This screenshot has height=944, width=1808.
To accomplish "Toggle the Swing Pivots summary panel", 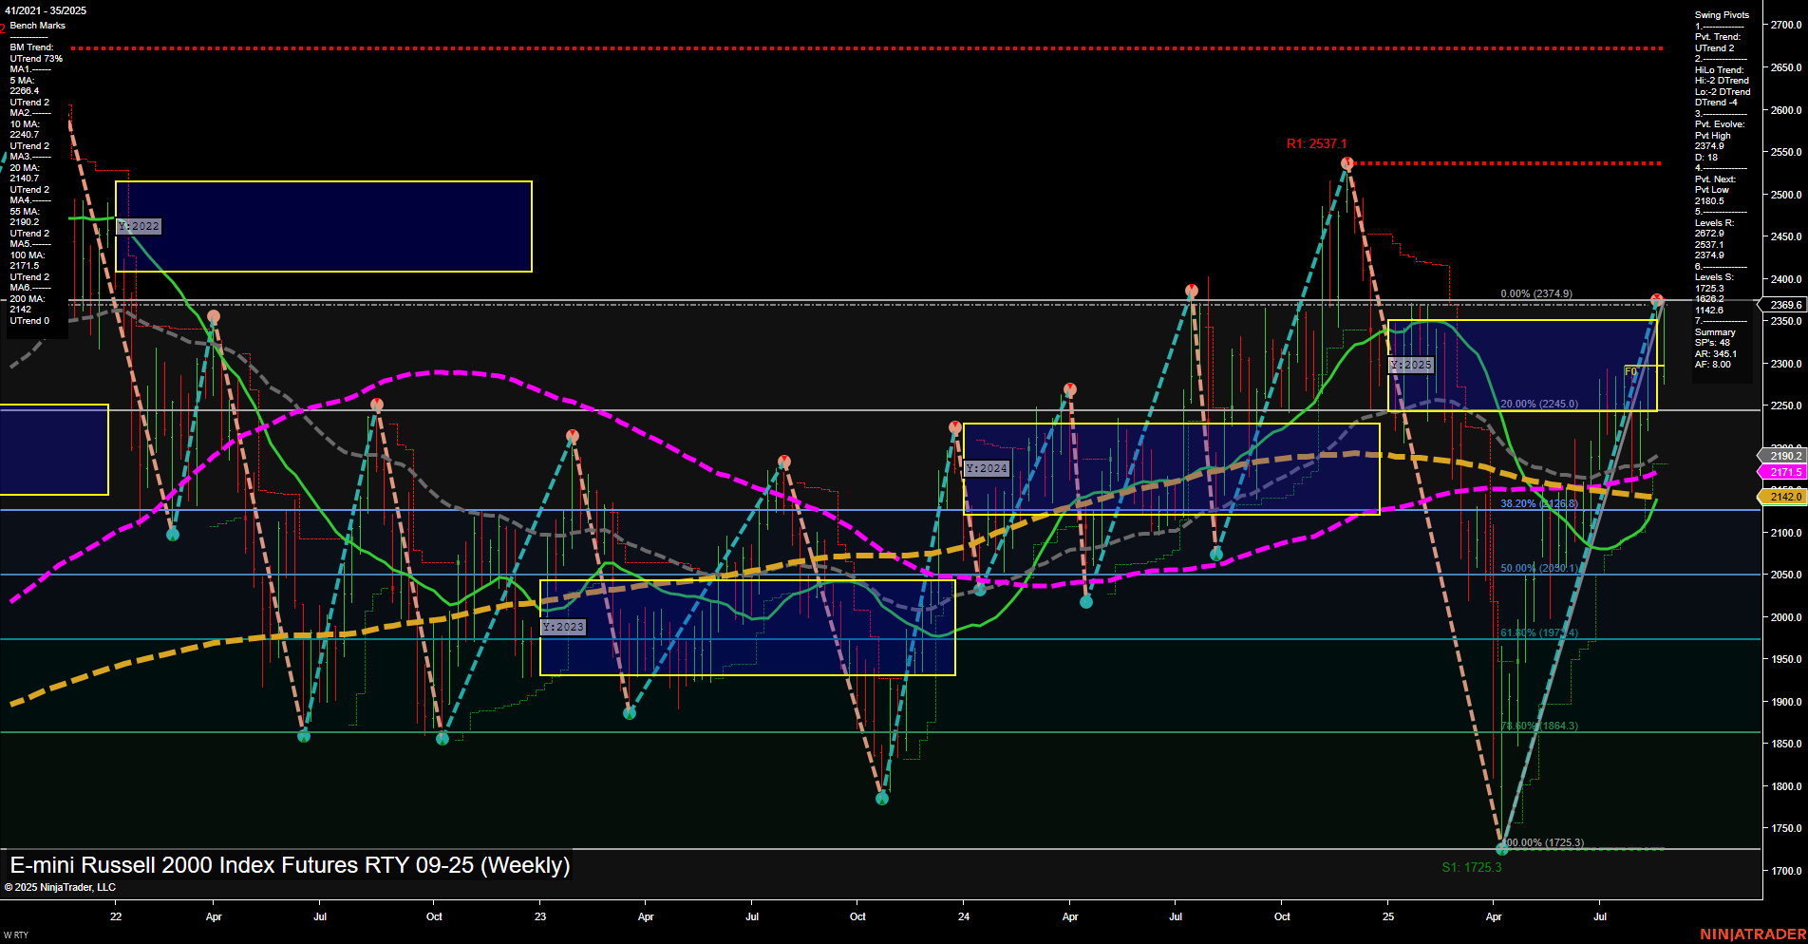I will [1723, 14].
